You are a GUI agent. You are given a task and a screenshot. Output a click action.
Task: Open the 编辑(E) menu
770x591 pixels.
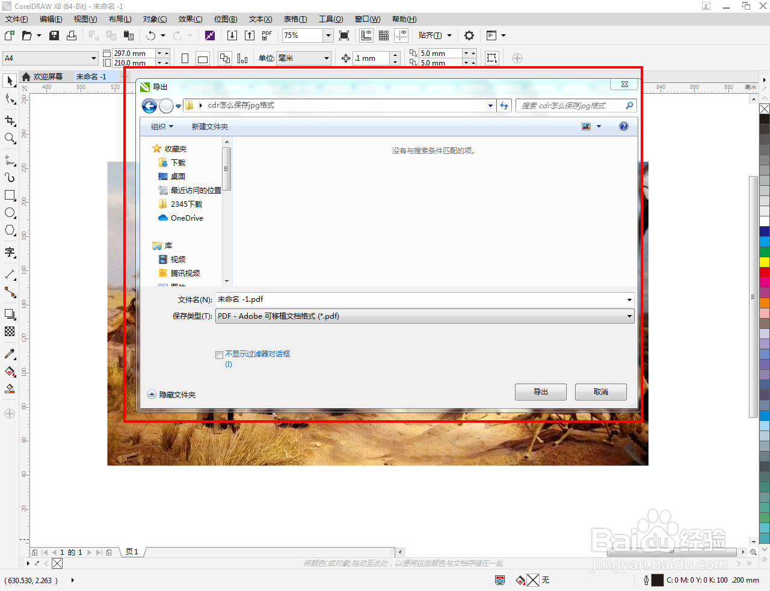(x=51, y=19)
